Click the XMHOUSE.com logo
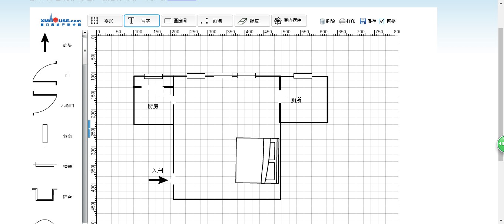Viewport: 504px width, 224px height. (60, 21)
